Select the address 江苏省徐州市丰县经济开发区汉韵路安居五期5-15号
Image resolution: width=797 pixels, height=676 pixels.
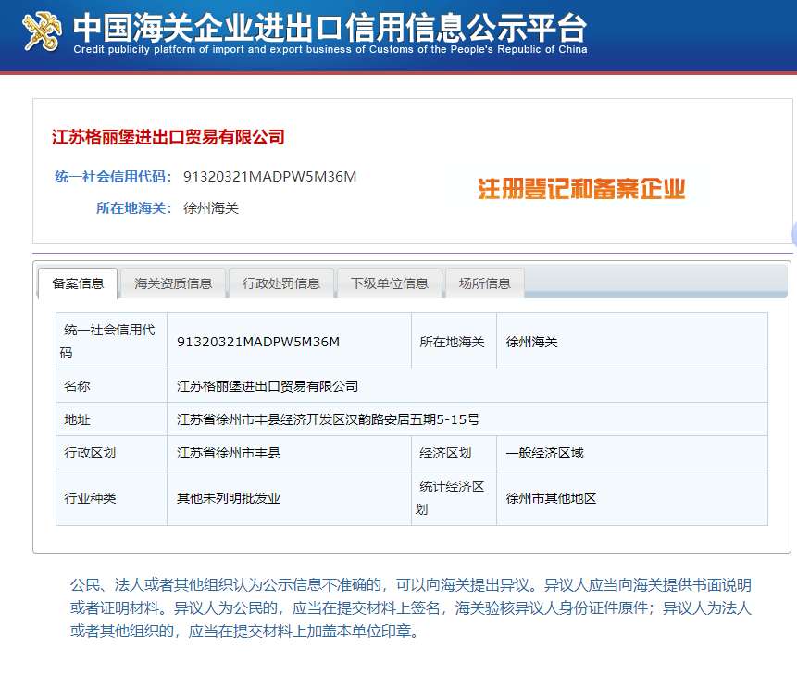click(x=328, y=419)
